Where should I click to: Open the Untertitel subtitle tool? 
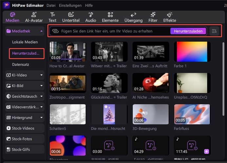[x=71, y=17]
